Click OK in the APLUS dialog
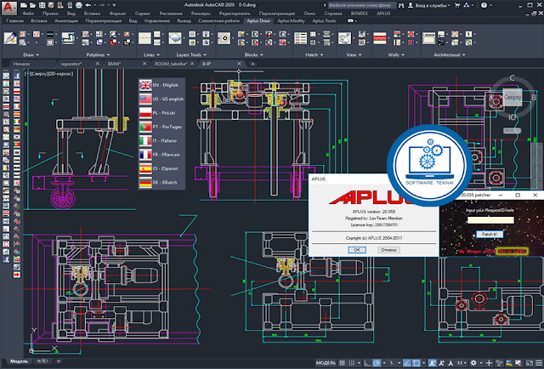The height and width of the screenshot is (369, 544). (357, 250)
